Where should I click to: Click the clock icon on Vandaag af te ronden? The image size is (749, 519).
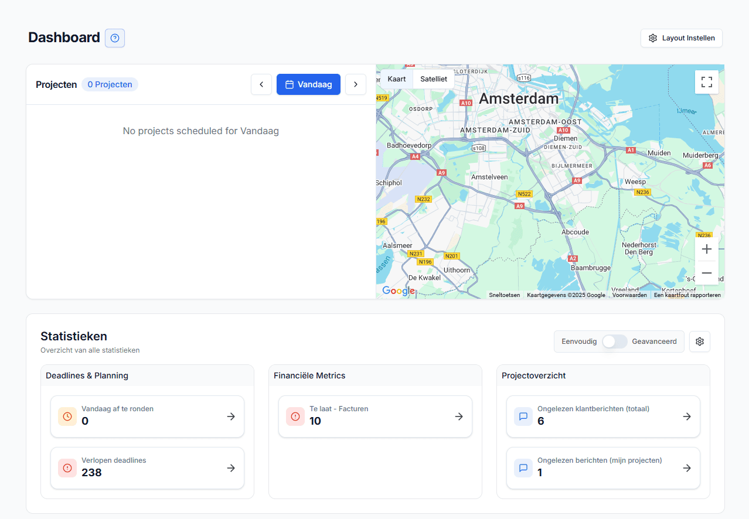tap(67, 416)
